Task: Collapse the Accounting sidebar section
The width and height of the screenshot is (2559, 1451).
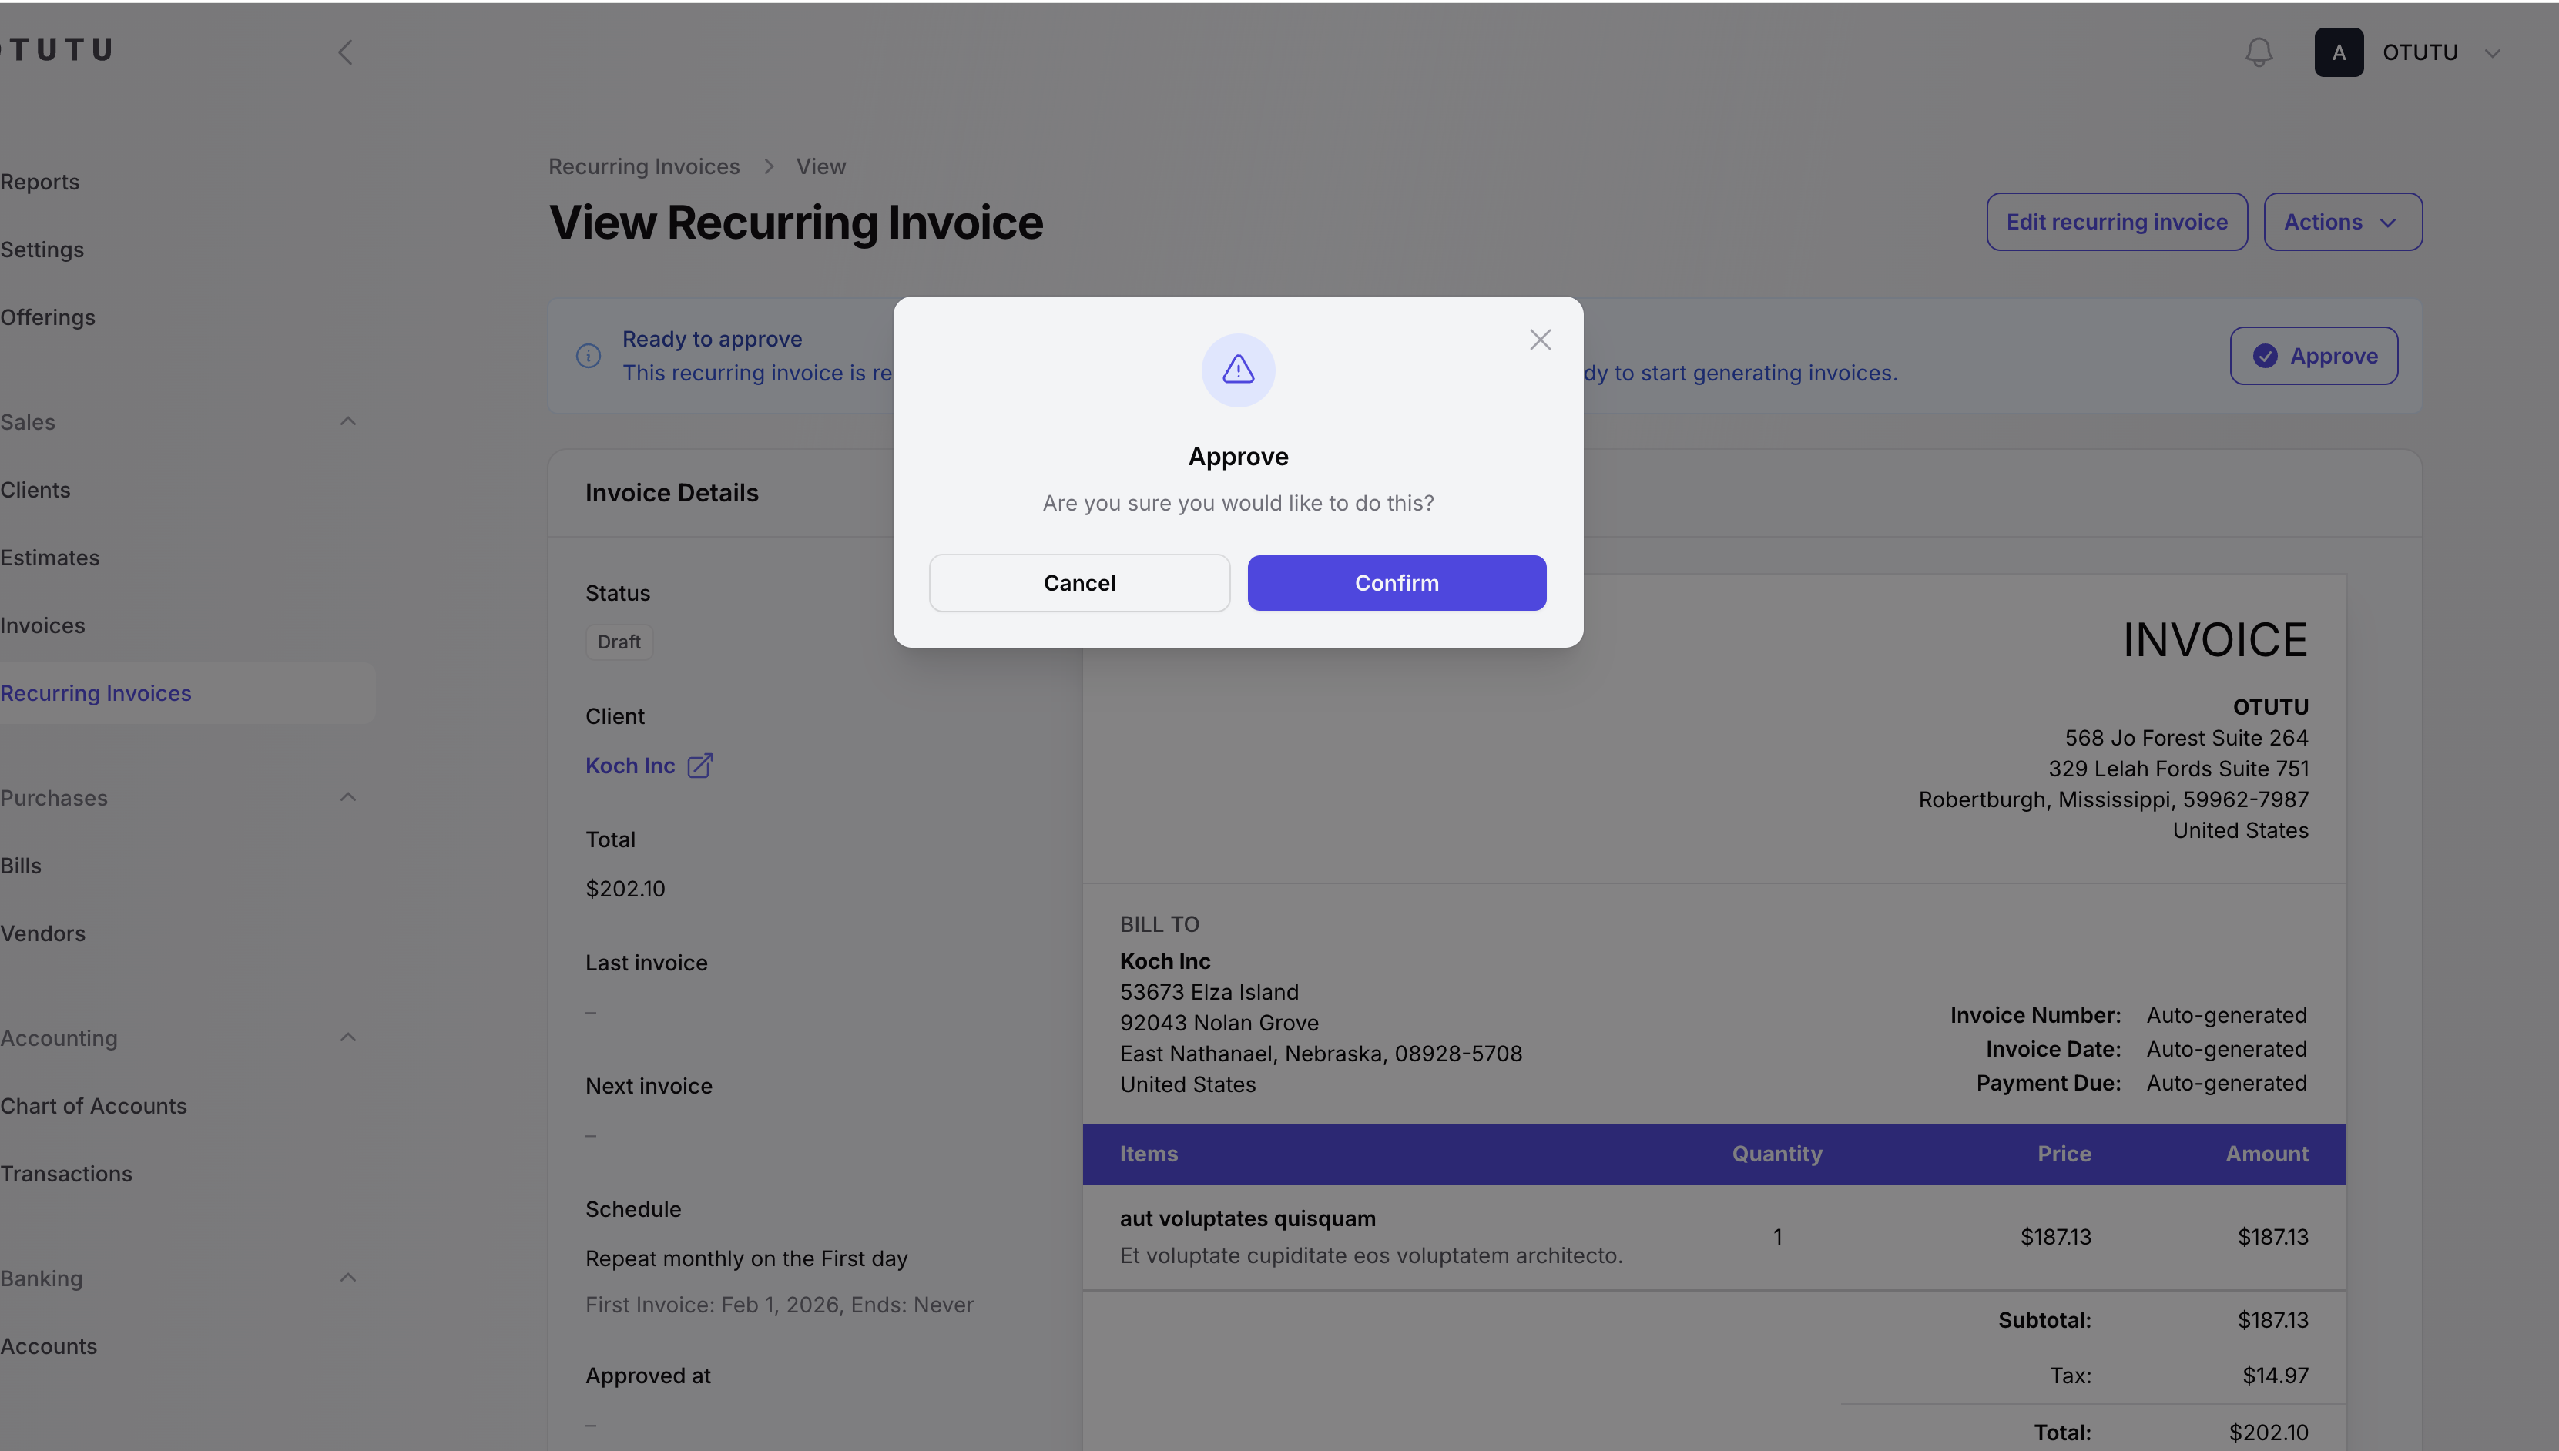Action: tap(347, 1037)
